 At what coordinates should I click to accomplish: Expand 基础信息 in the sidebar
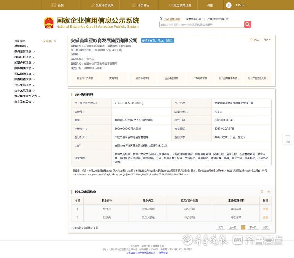click(x=22, y=46)
